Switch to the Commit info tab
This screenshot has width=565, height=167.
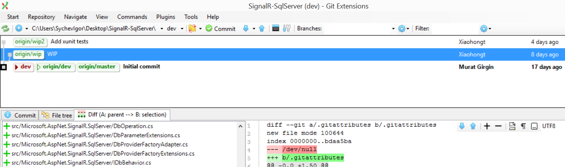click(20, 115)
